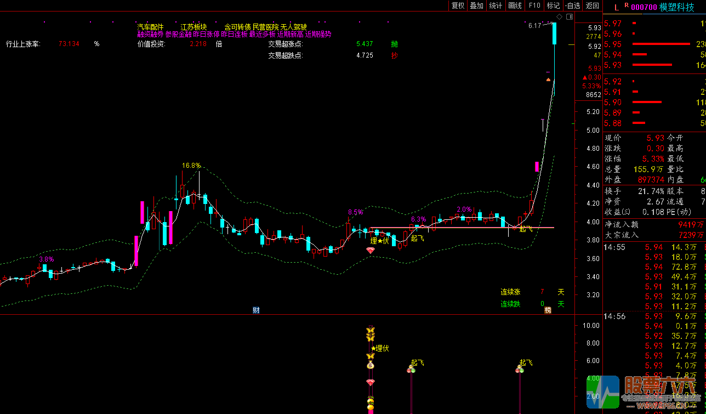Open F10 company information
706x414 pixels.
[x=534, y=5]
